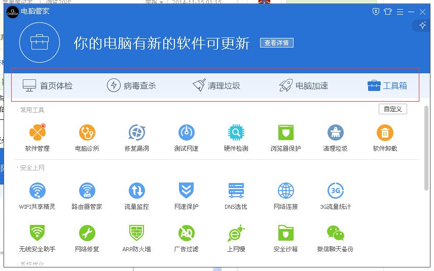
Task: Open the 修复漏洞 tool
Action: click(137, 138)
